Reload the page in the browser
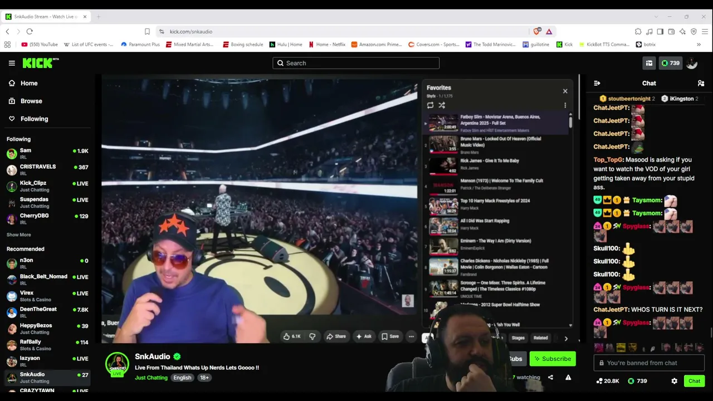The image size is (713, 401). coord(30,32)
